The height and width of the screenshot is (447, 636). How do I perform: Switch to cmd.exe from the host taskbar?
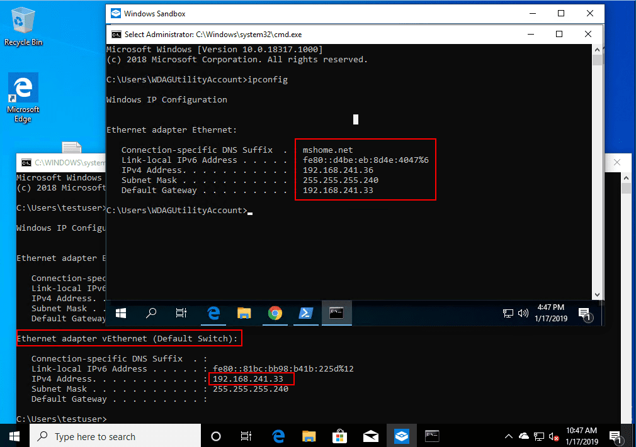432,435
